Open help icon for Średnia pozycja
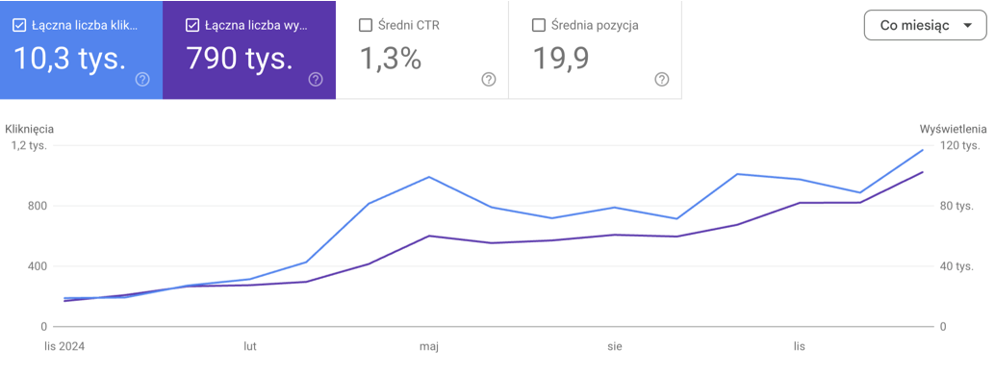 click(x=661, y=79)
